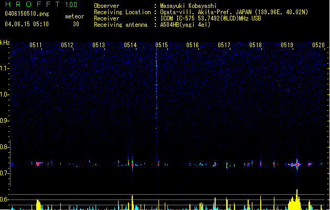Click the 0.8 kHz axis label
This screenshot has width=330, height=210.
(x=4, y=147)
